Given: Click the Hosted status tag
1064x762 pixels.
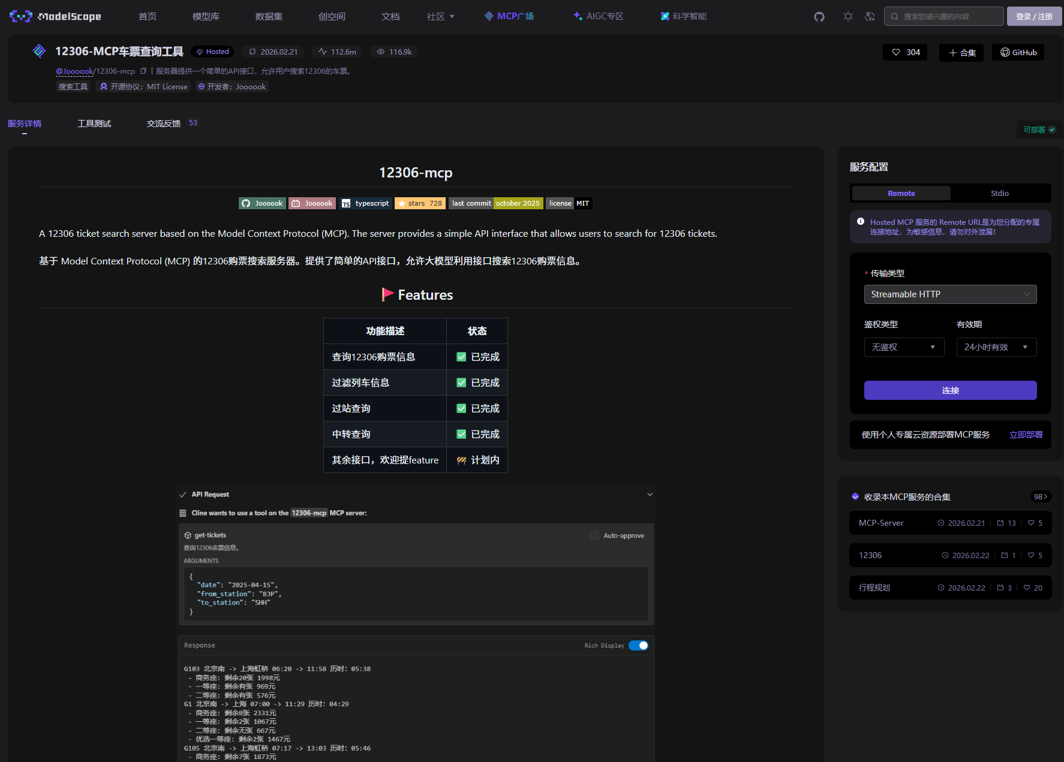Looking at the screenshot, I should pos(212,52).
